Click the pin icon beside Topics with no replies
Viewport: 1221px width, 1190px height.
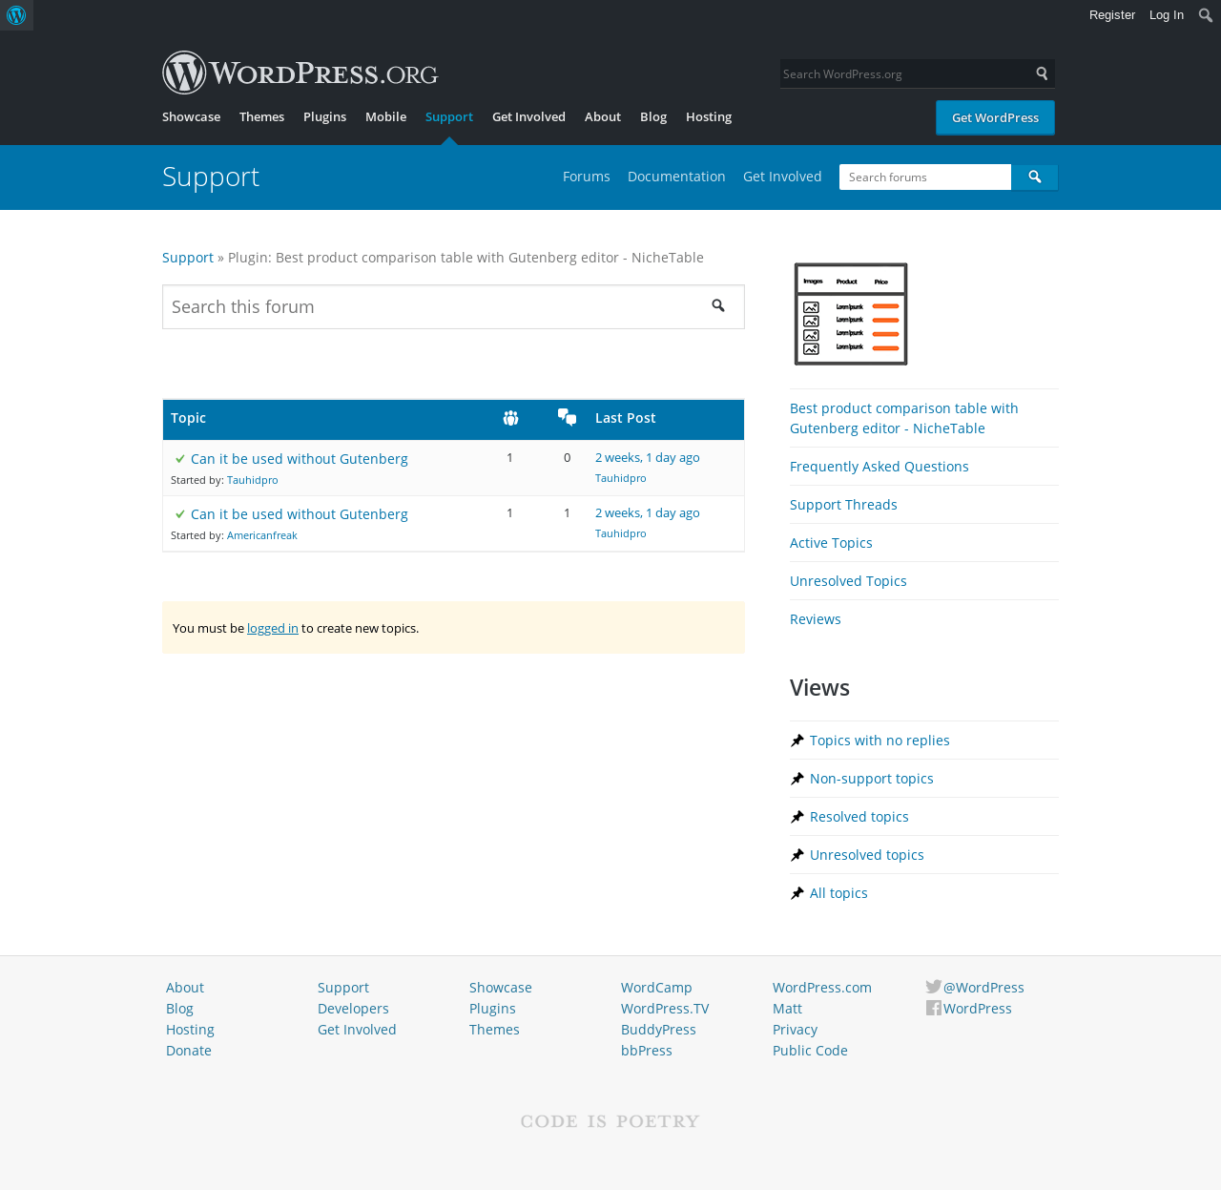click(797, 741)
